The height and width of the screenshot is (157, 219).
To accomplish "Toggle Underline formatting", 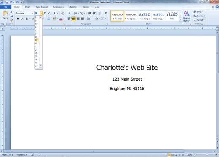I will [27, 19].
